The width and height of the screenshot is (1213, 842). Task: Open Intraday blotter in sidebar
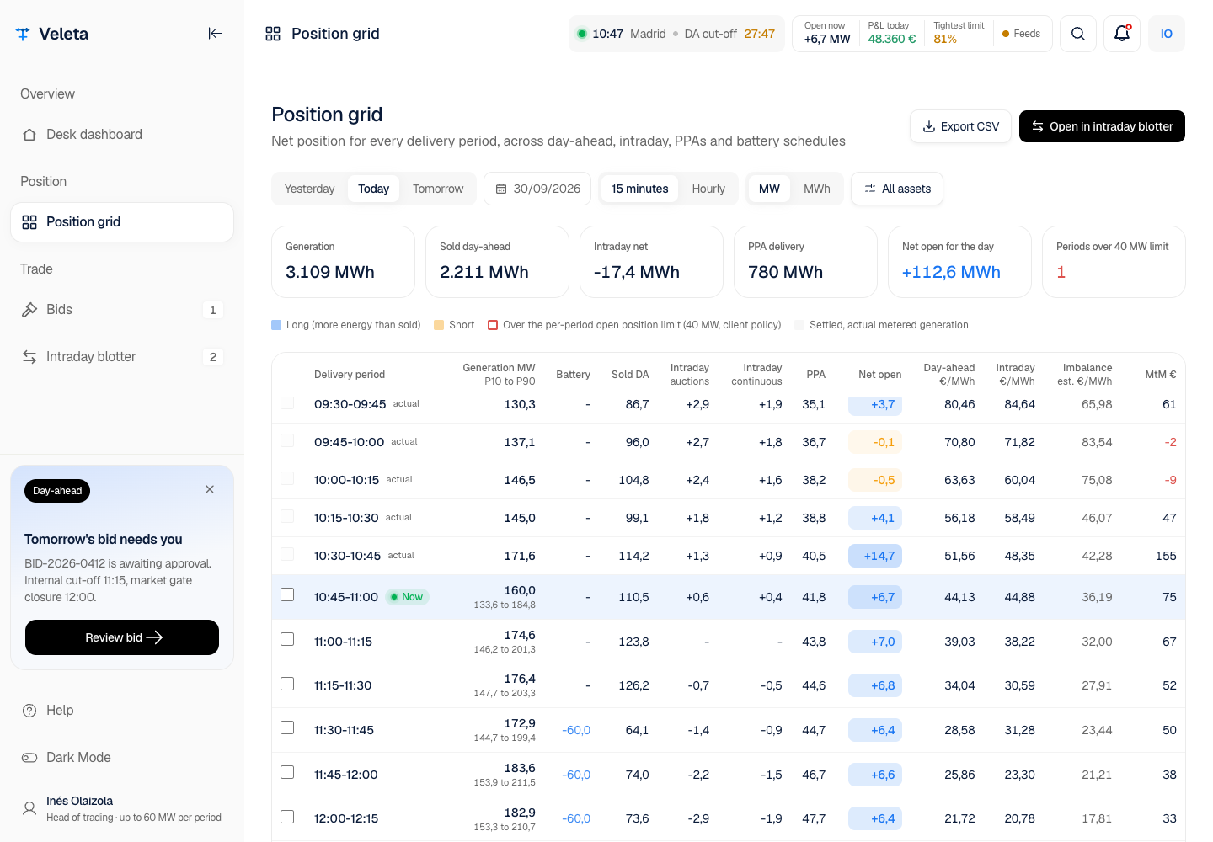tap(122, 357)
